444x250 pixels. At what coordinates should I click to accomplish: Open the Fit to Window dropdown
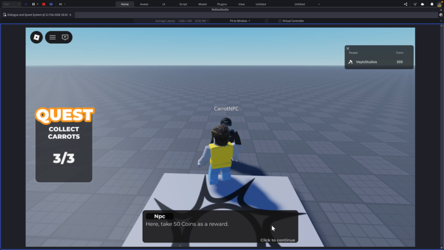(240, 21)
